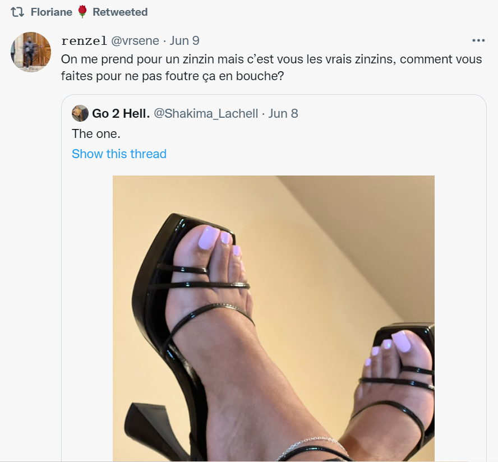The image size is (498, 462).
Task: Click the Go 2 Hell. display name
Action: 121,113
